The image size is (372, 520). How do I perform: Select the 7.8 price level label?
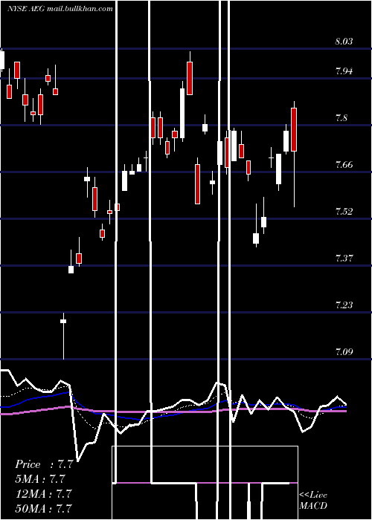tap(341, 117)
